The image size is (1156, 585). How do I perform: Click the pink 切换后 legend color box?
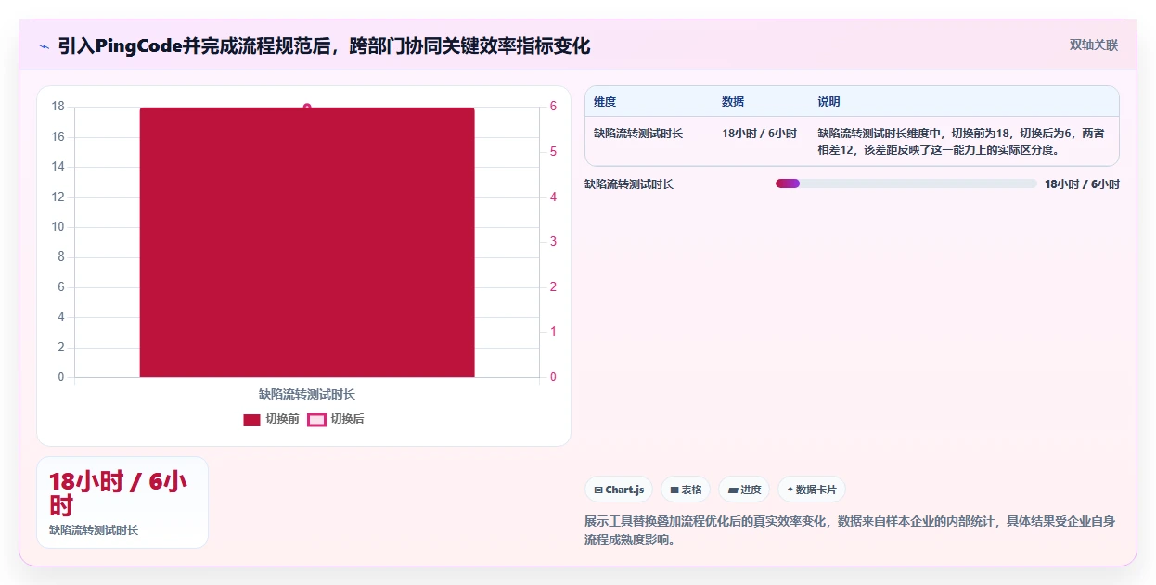click(x=316, y=420)
